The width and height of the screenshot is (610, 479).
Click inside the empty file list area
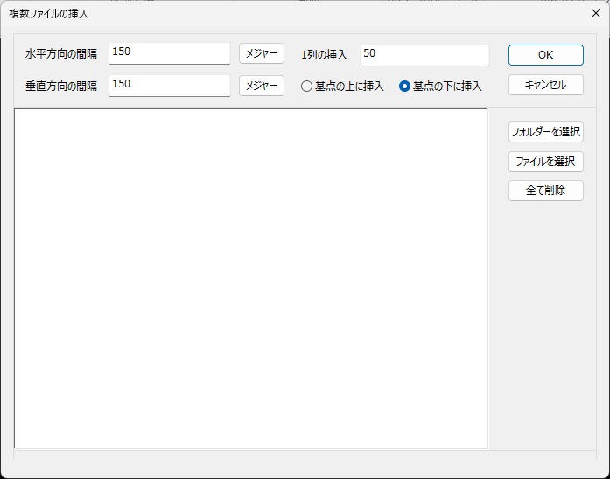[250, 278]
